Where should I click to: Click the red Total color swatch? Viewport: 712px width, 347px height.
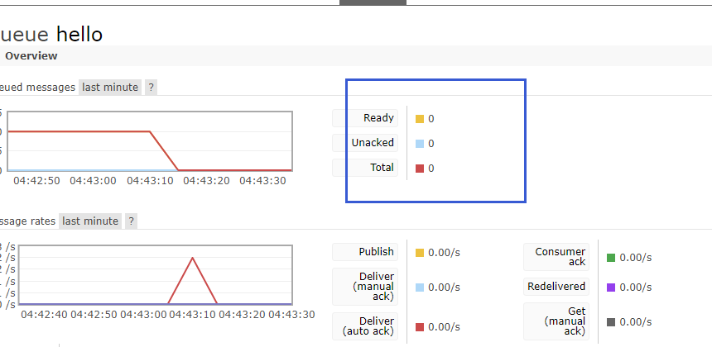[420, 169]
